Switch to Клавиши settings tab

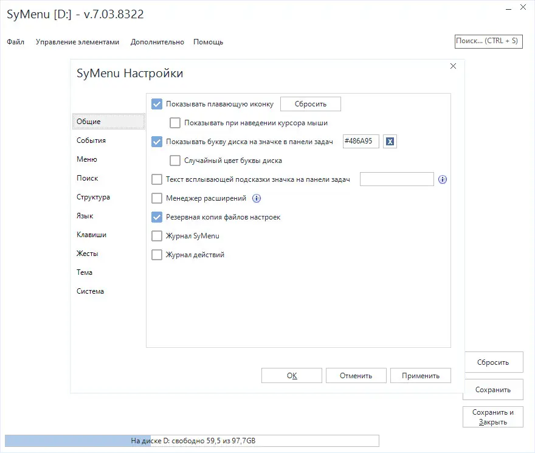point(91,235)
